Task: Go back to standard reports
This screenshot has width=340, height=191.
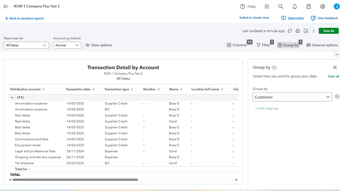Action: pos(25,18)
